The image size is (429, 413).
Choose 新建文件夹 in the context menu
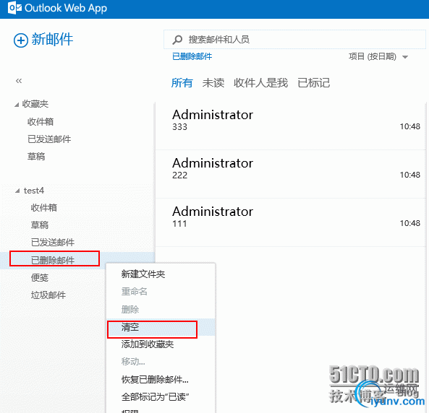tap(143, 274)
